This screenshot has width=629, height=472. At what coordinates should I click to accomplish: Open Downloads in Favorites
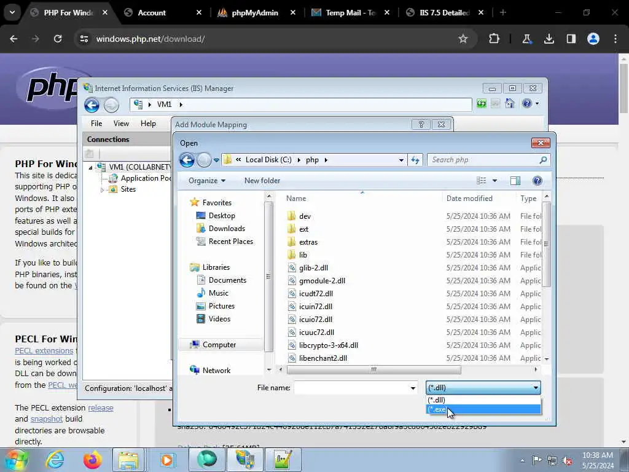point(227,229)
